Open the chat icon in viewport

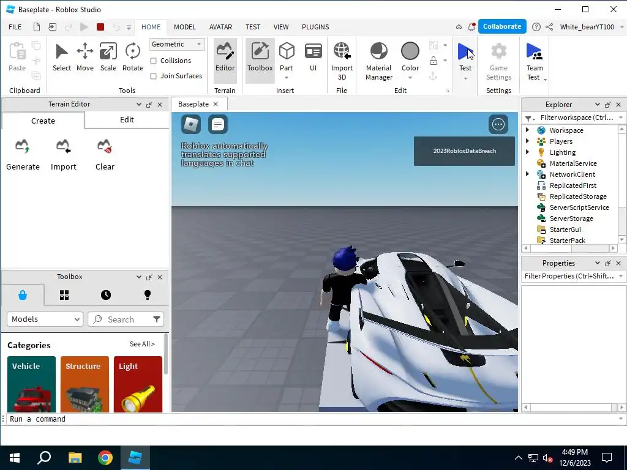click(x=218, y=124)
